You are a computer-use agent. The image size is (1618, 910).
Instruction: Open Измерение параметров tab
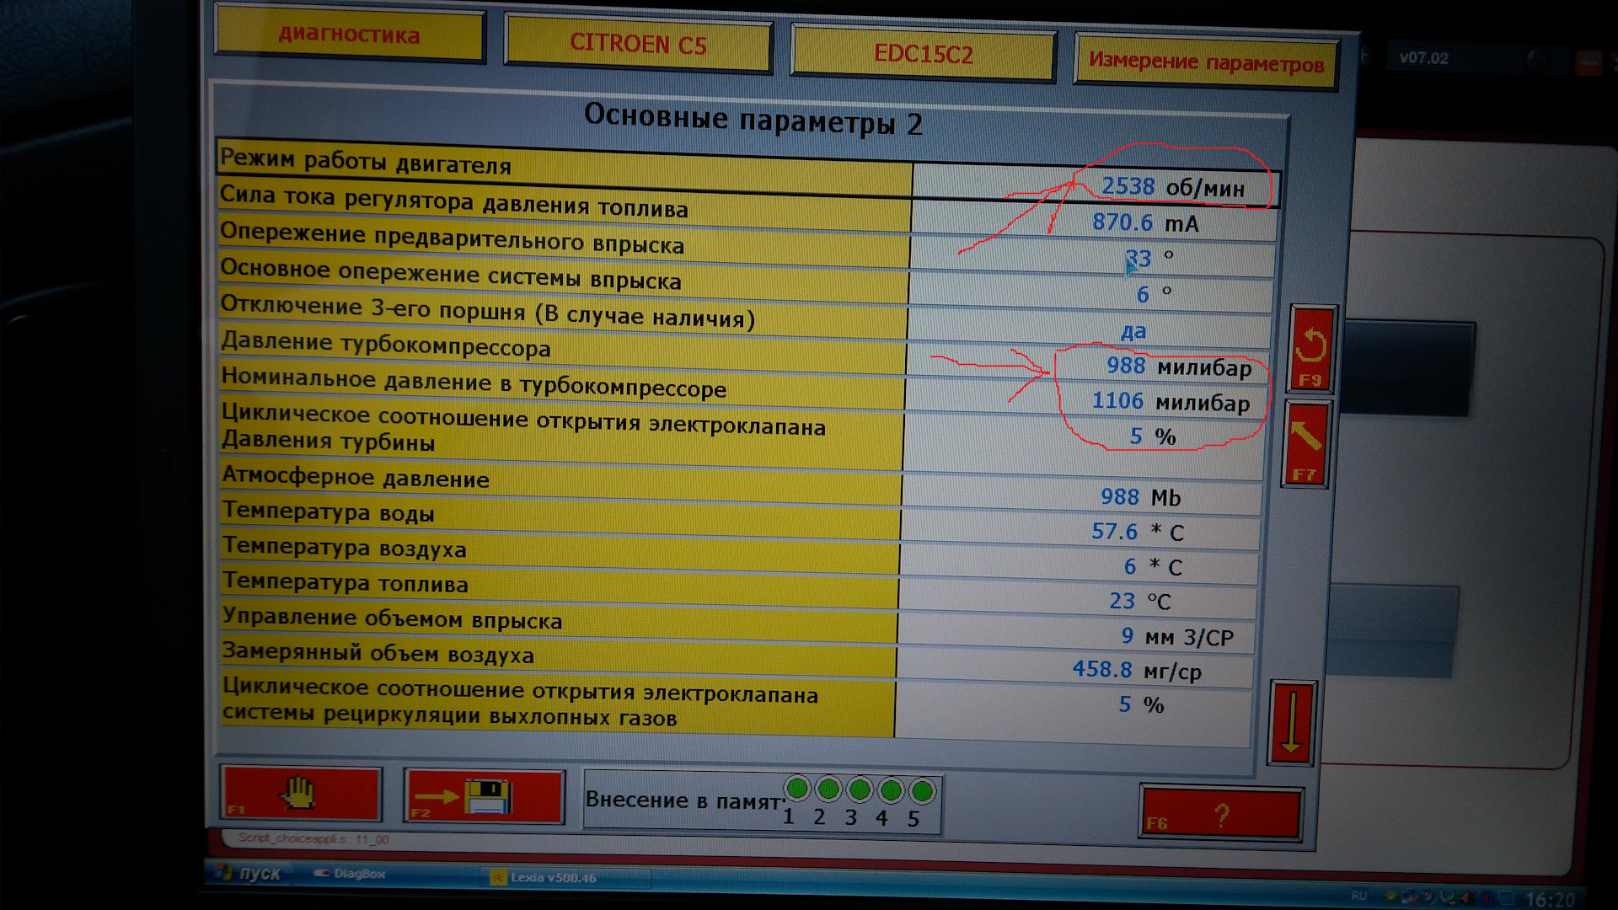point(1206,62)
